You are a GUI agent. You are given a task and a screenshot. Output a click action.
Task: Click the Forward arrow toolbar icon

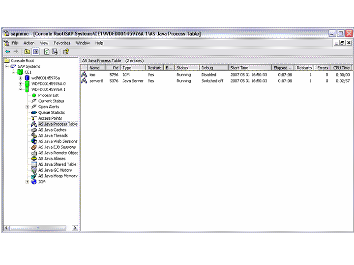(x=16, y=52)
